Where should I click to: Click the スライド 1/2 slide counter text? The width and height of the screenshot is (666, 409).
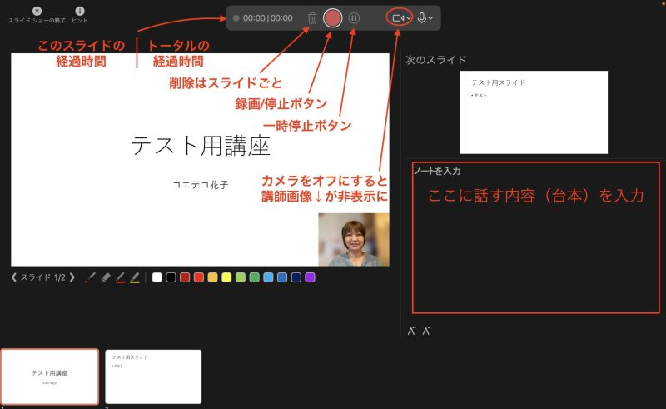pos(43,277)
